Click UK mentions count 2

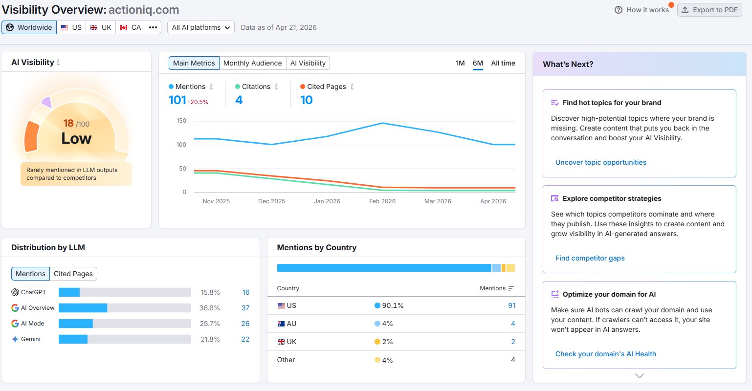click(513, 342)
